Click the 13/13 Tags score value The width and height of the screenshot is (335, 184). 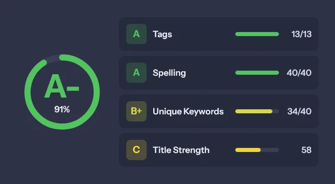pyautogui.click(x=301, y=34)
